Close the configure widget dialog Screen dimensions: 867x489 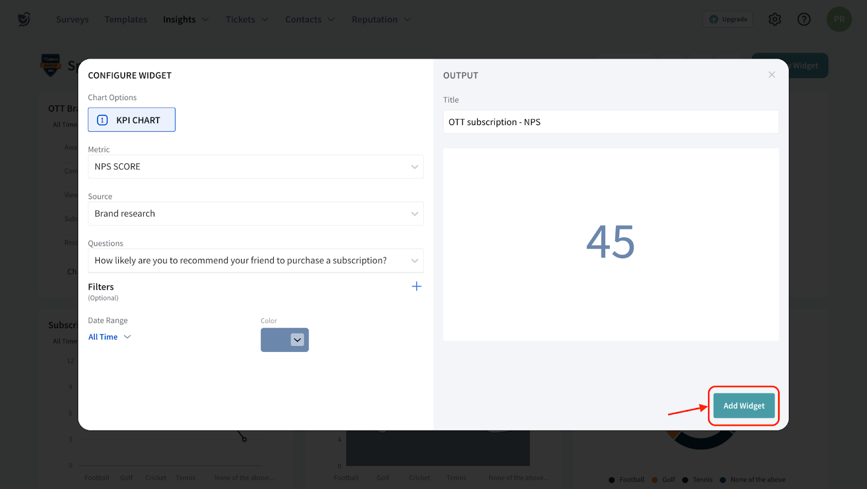click(772, 75)
